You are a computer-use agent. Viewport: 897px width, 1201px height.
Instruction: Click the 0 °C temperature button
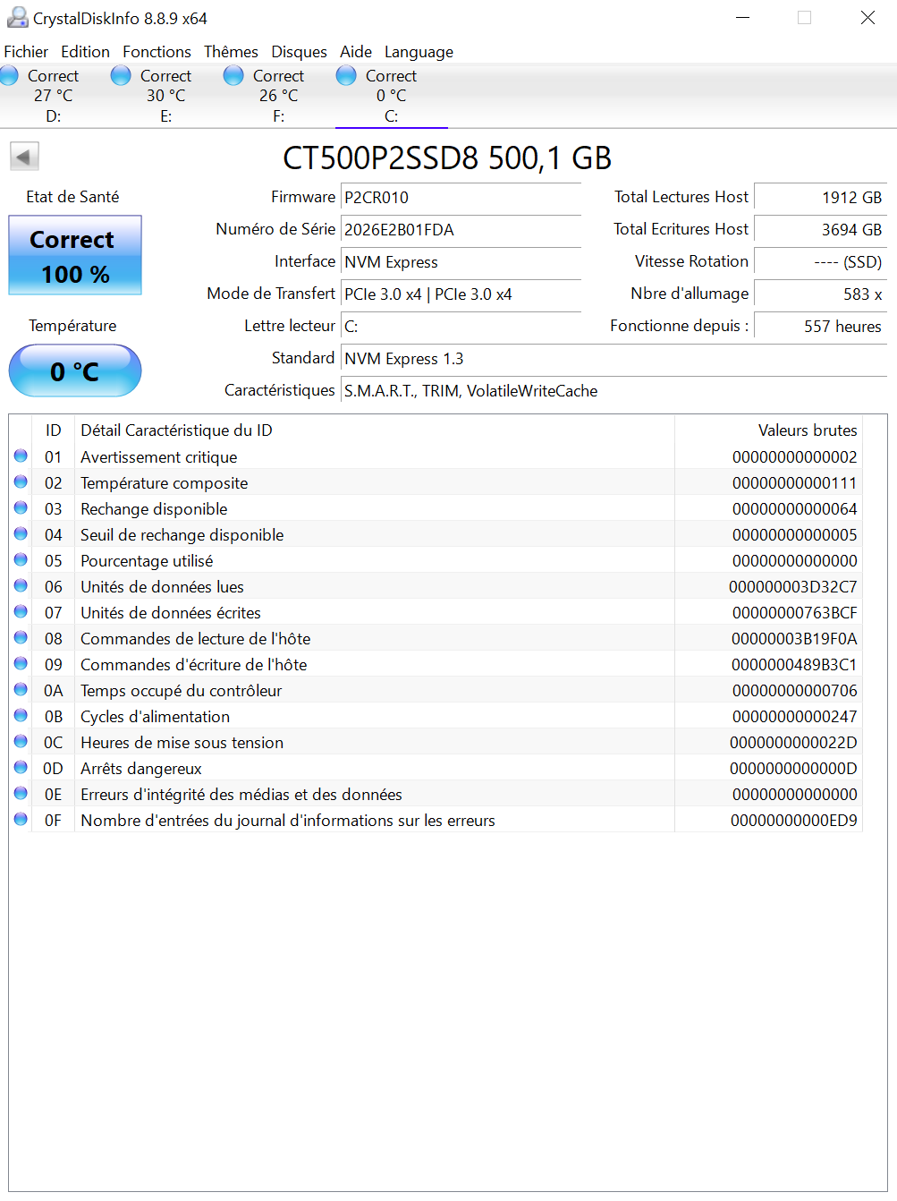75,371
